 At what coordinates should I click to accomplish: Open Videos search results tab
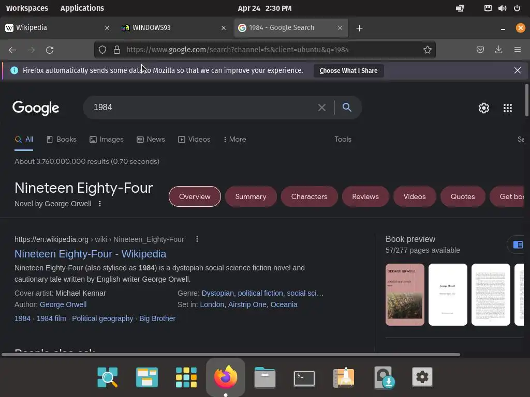coord(194,139)
